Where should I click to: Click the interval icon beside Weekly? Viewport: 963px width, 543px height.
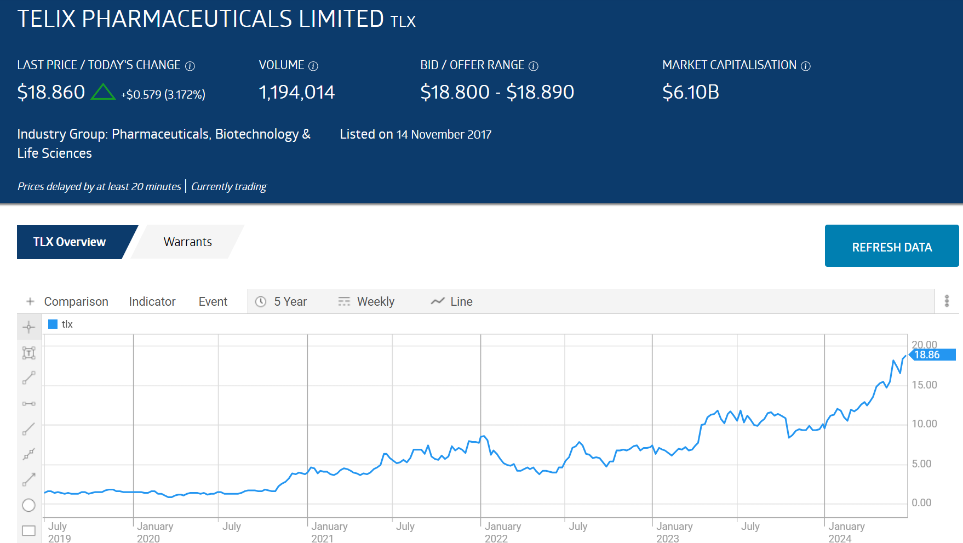344,301
